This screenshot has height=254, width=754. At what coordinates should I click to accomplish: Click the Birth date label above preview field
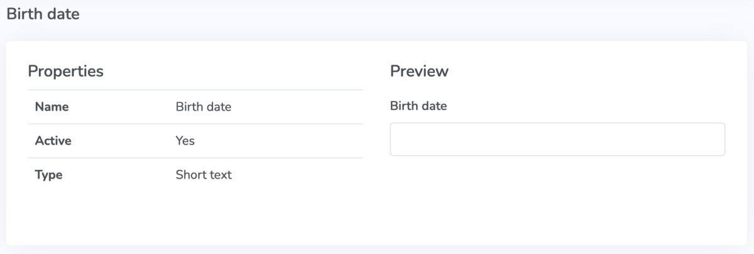point(418,106)
